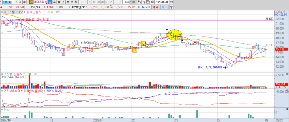Click the 개인보유수량 indicator label
This screenshot has width=289, height=122.
(54, 91)
